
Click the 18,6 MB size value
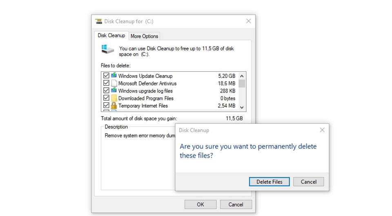(227, 83)
